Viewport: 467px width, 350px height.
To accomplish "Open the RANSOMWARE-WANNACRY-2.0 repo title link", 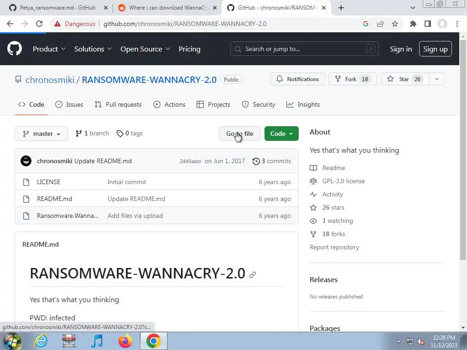I will pos(149,80).
